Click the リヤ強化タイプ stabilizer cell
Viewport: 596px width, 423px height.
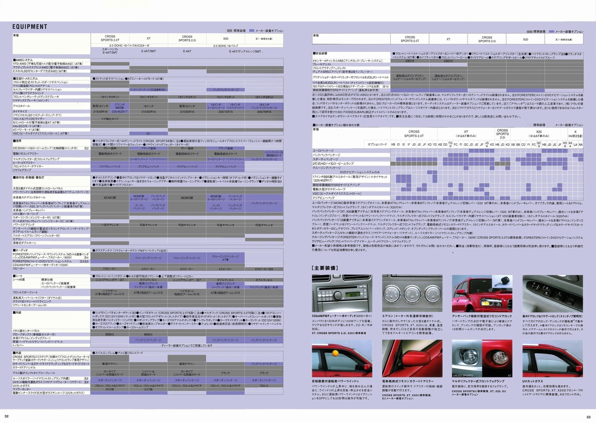[110, 119]
